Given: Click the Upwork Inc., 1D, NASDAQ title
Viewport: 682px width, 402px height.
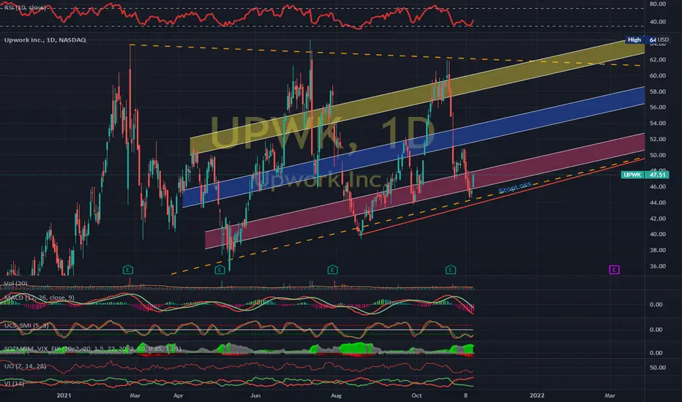Looking at the screenshot, I should click(45, 40).
